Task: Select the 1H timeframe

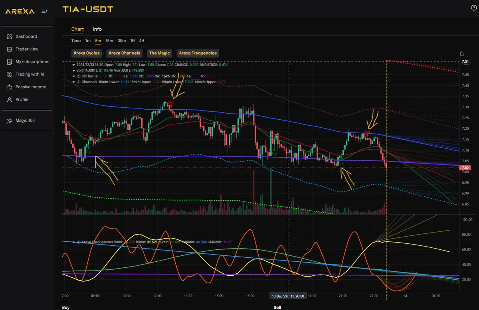Action: [x=132, y=41]
